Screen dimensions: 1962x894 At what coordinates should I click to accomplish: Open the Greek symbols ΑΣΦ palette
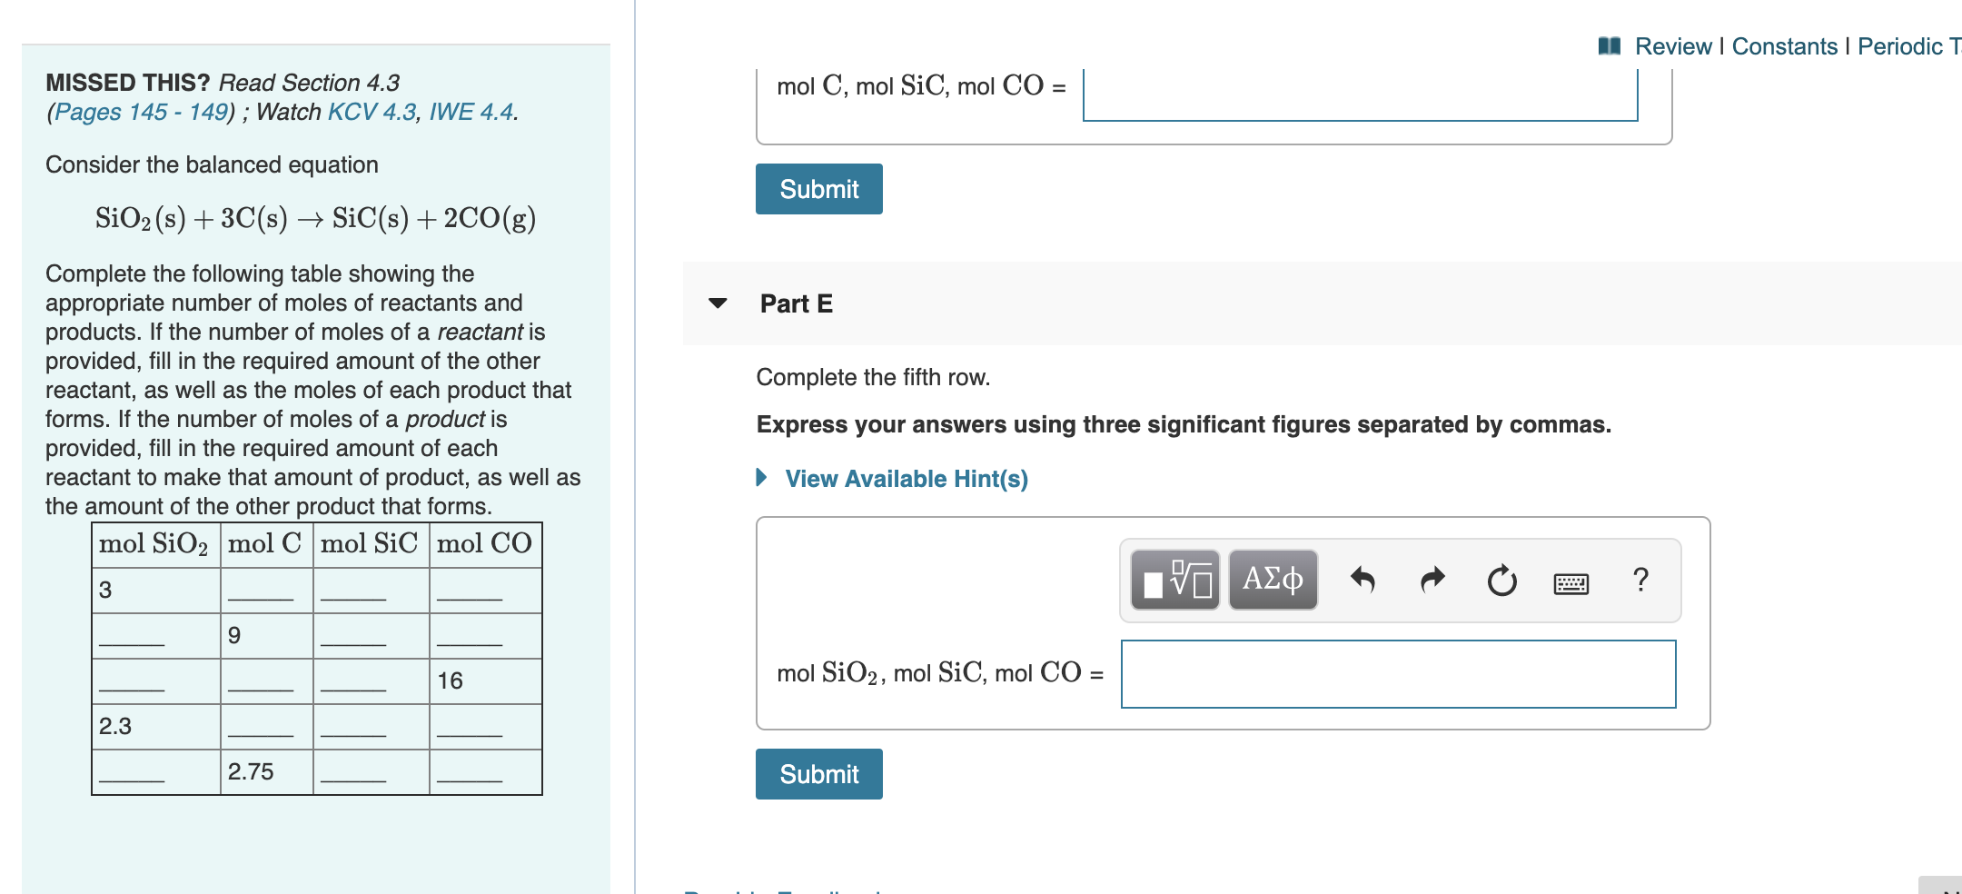pos(1273,580)
